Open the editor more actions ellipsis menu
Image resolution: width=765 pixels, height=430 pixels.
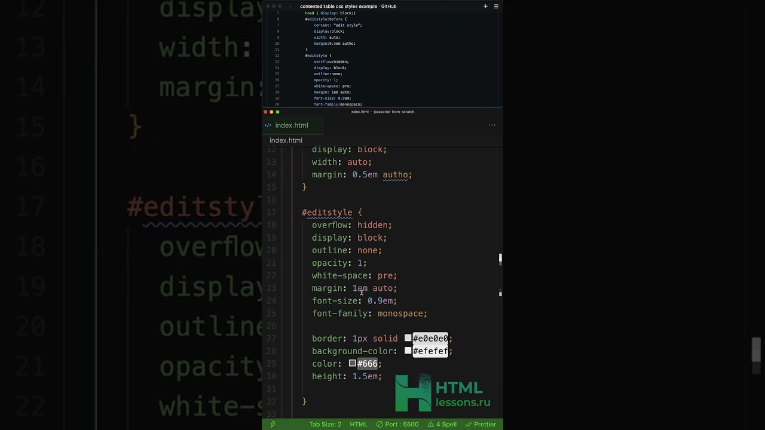[x=492, y=125]
